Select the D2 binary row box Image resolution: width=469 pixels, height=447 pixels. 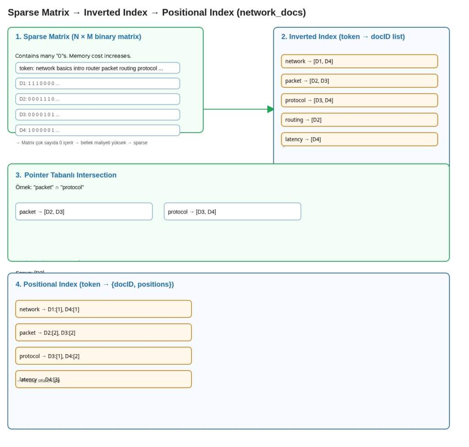(x=98, y=99)
